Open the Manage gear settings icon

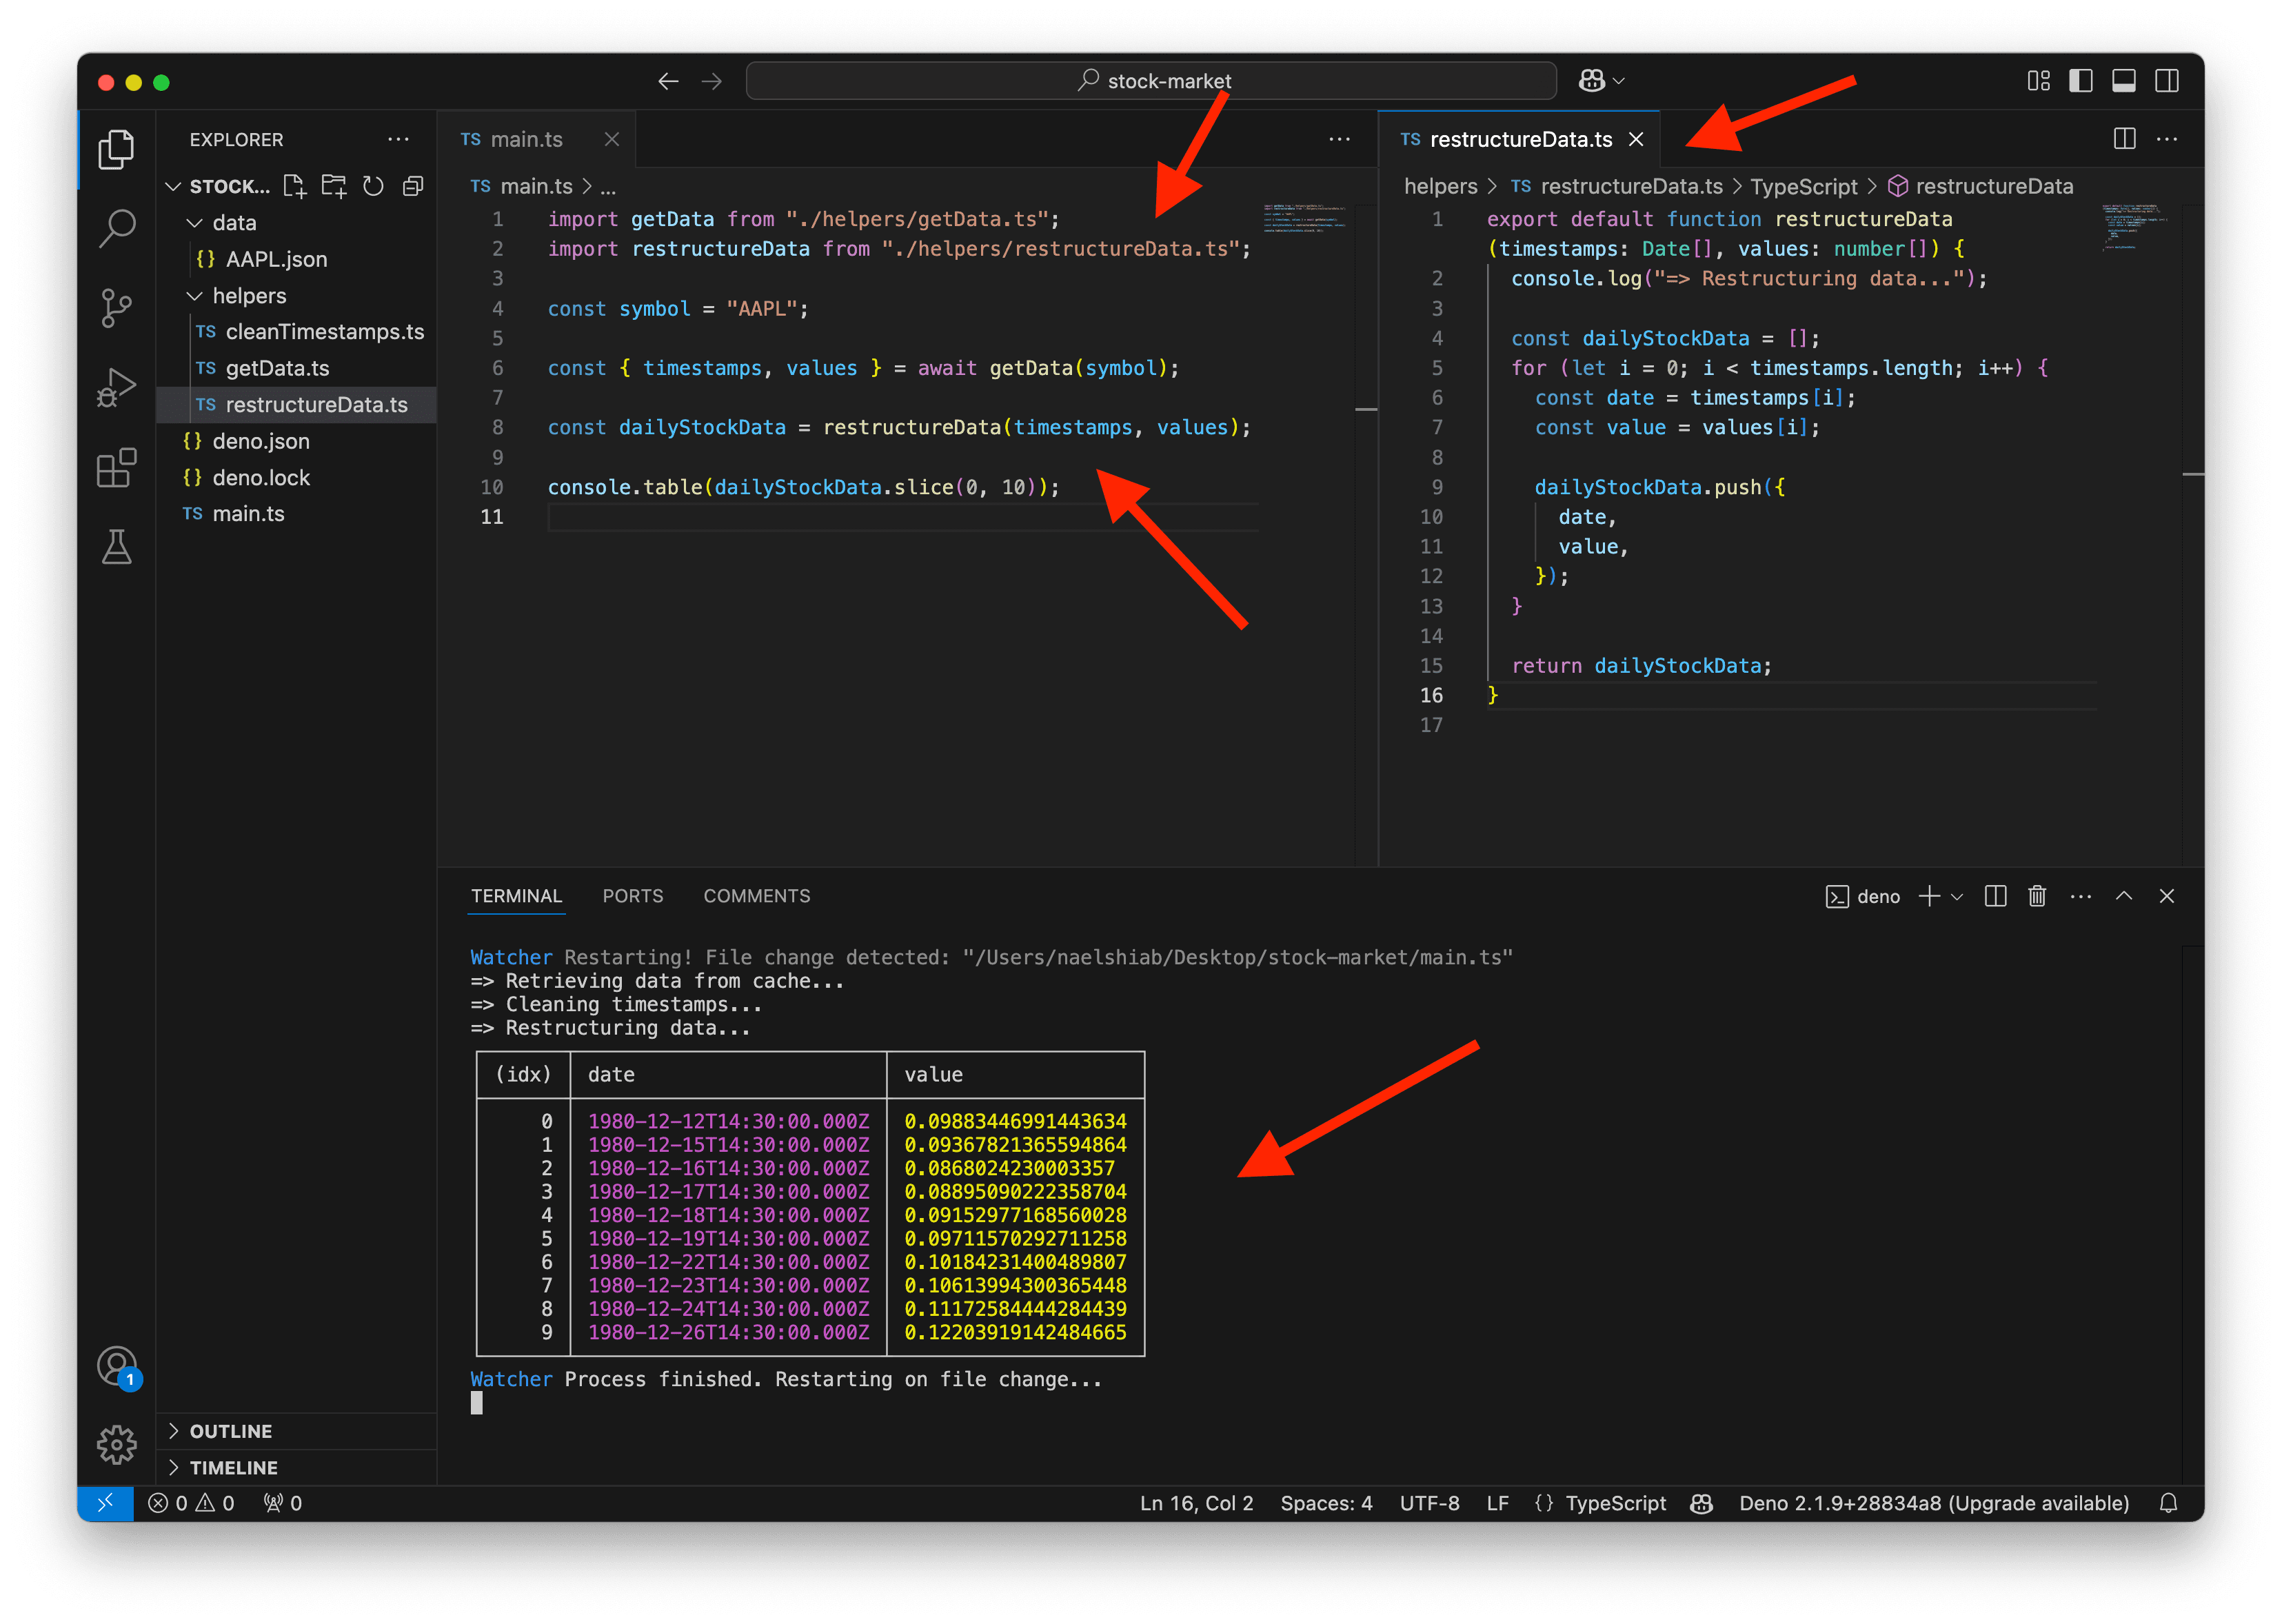coord(116,1445)
